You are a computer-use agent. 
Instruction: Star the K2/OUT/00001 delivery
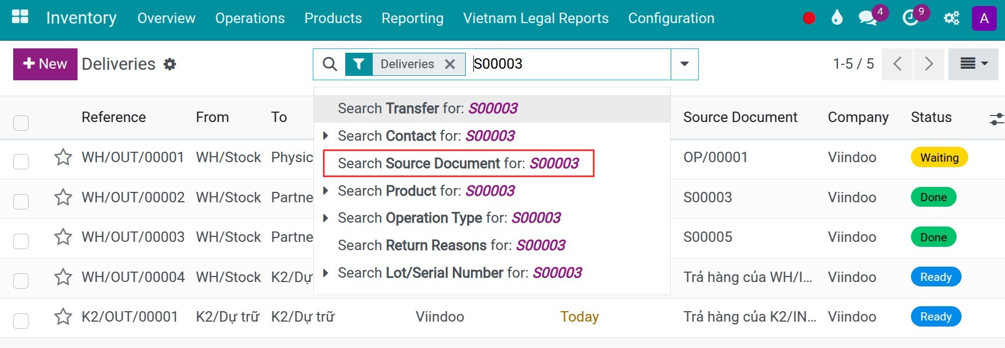click(x=63, y=317)
